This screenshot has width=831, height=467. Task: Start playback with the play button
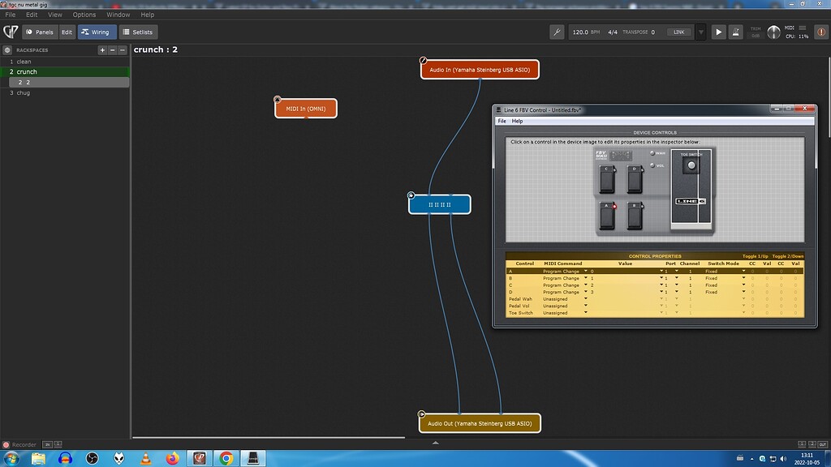pyautogui.click(x=719, y=32)
